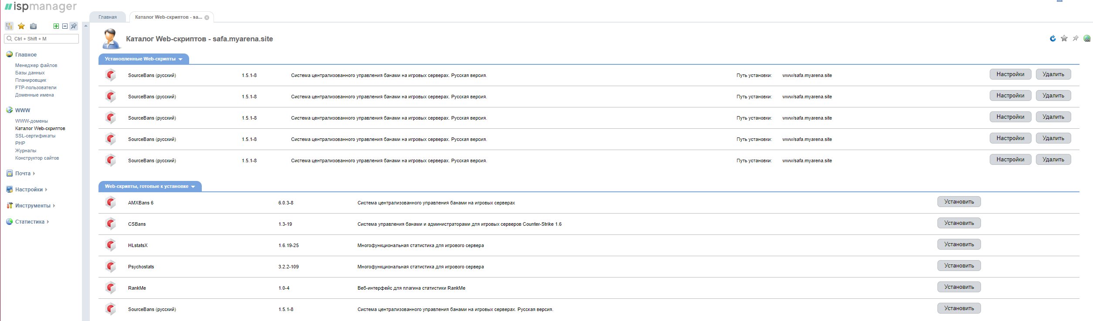Collapse Web-скрипты, готовые к установке section
Screen dimensions: 1093x321
(150, 186)
